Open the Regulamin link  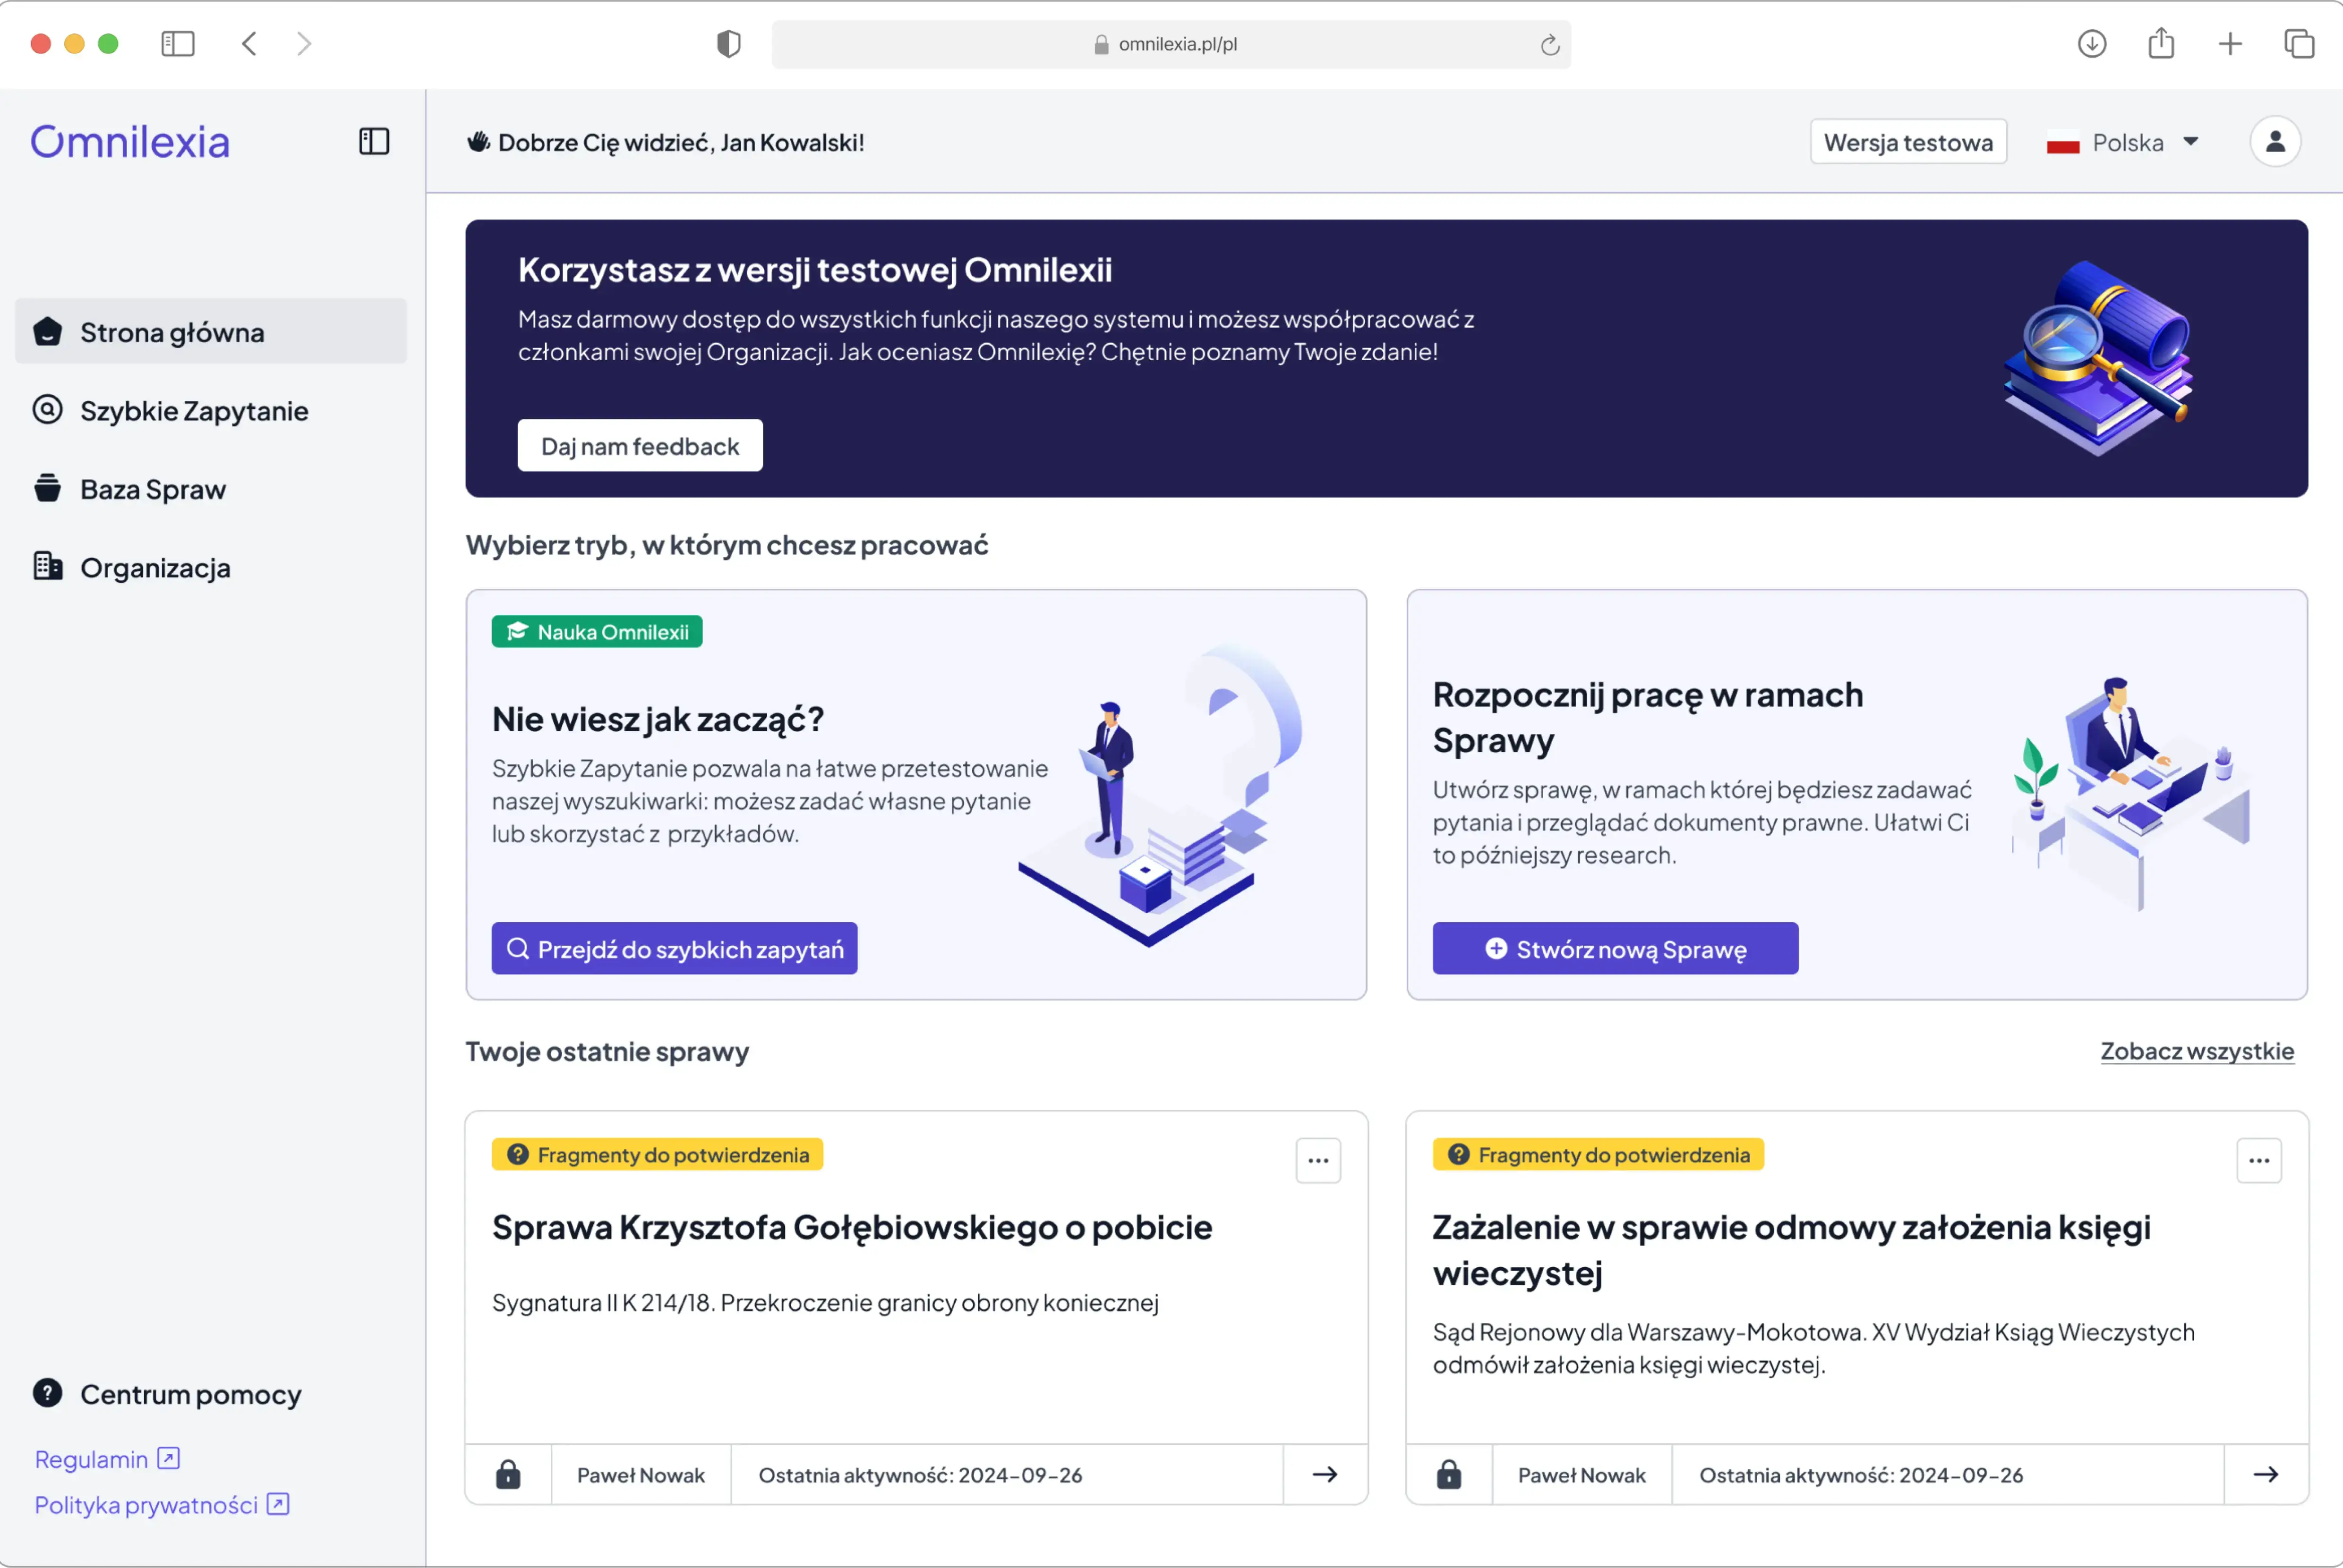point(107,1459)
